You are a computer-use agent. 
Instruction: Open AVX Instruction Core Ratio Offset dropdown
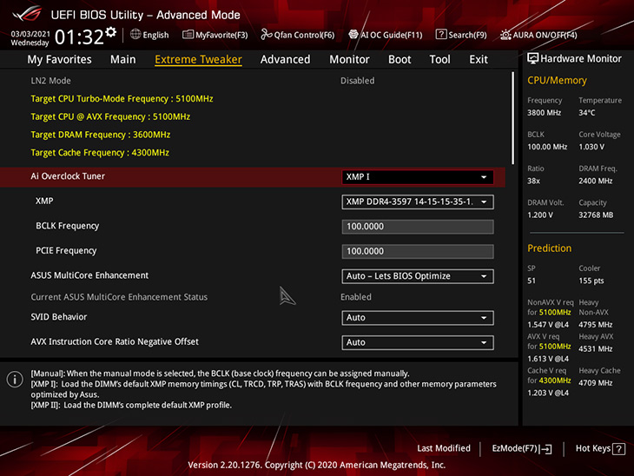click(418, 342)
